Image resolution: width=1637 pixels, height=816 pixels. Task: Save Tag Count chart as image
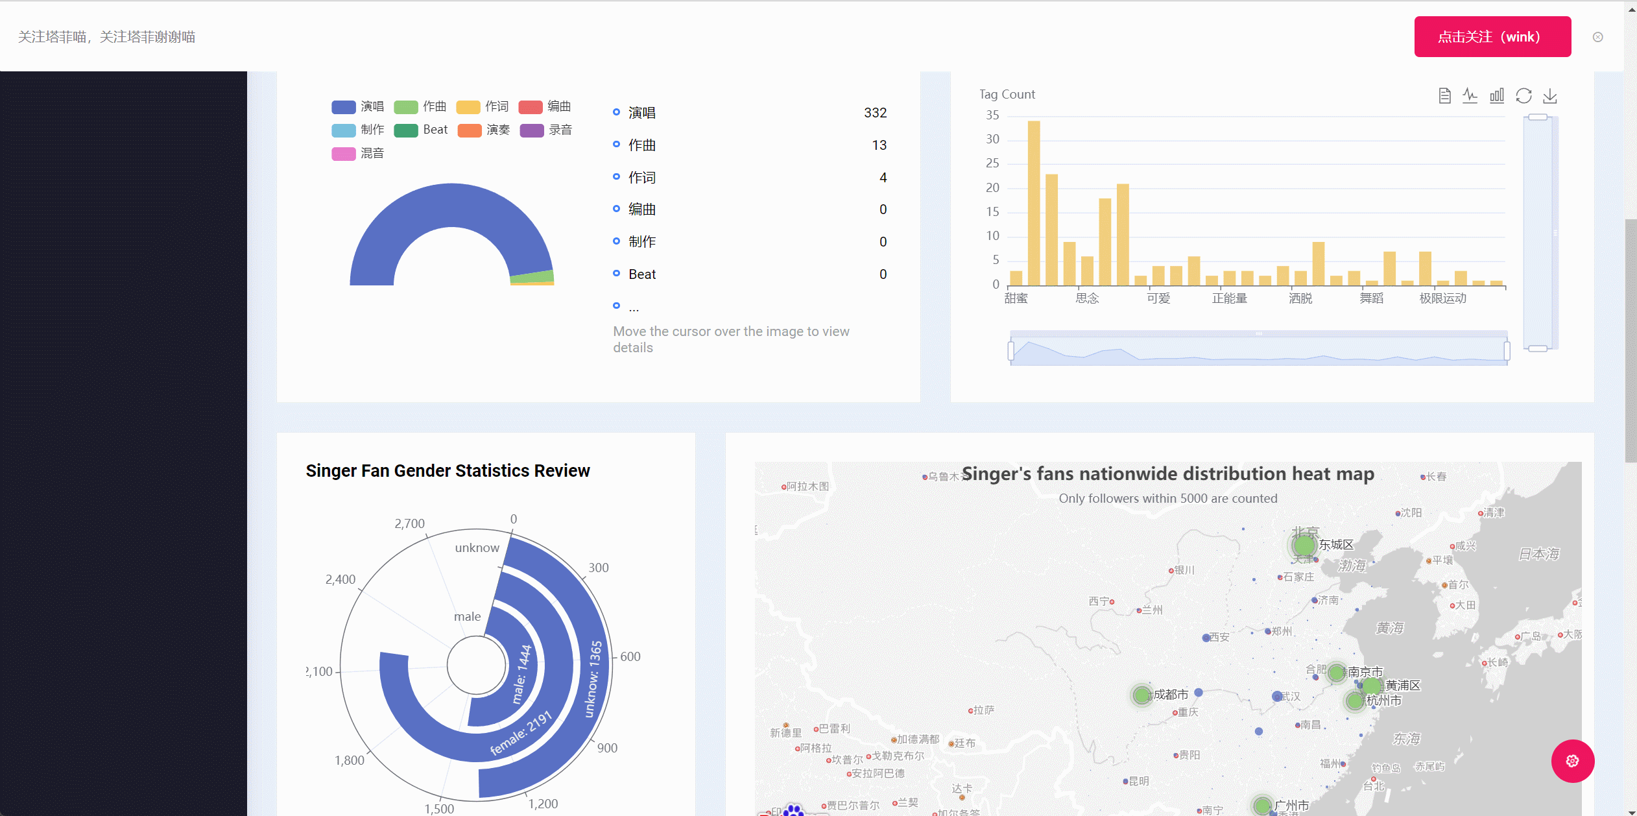coord(1550,96)
